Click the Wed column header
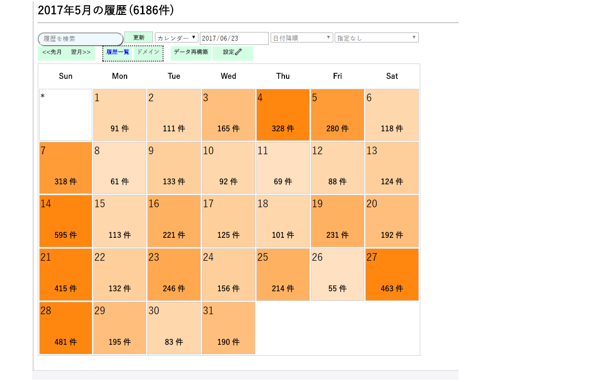This screenshot has width=612, height=382. click(229, 76)
